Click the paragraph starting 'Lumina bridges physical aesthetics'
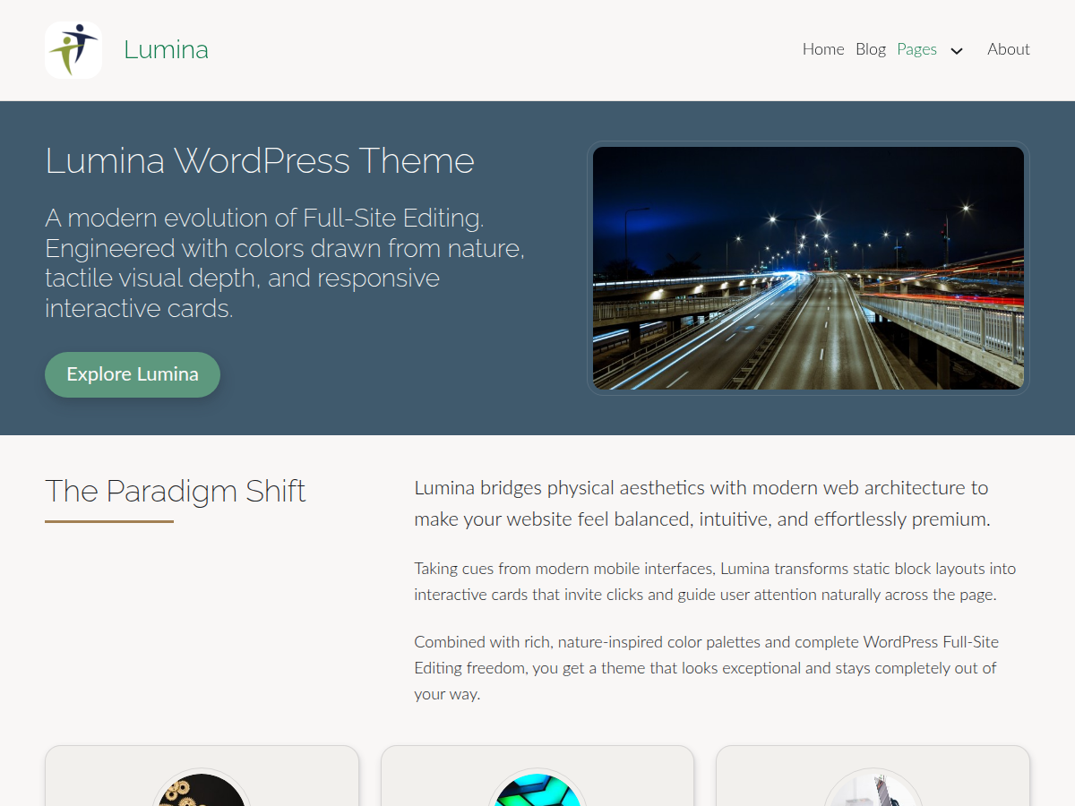This screenshot has height=806, width=1075. tap(702, 503)
